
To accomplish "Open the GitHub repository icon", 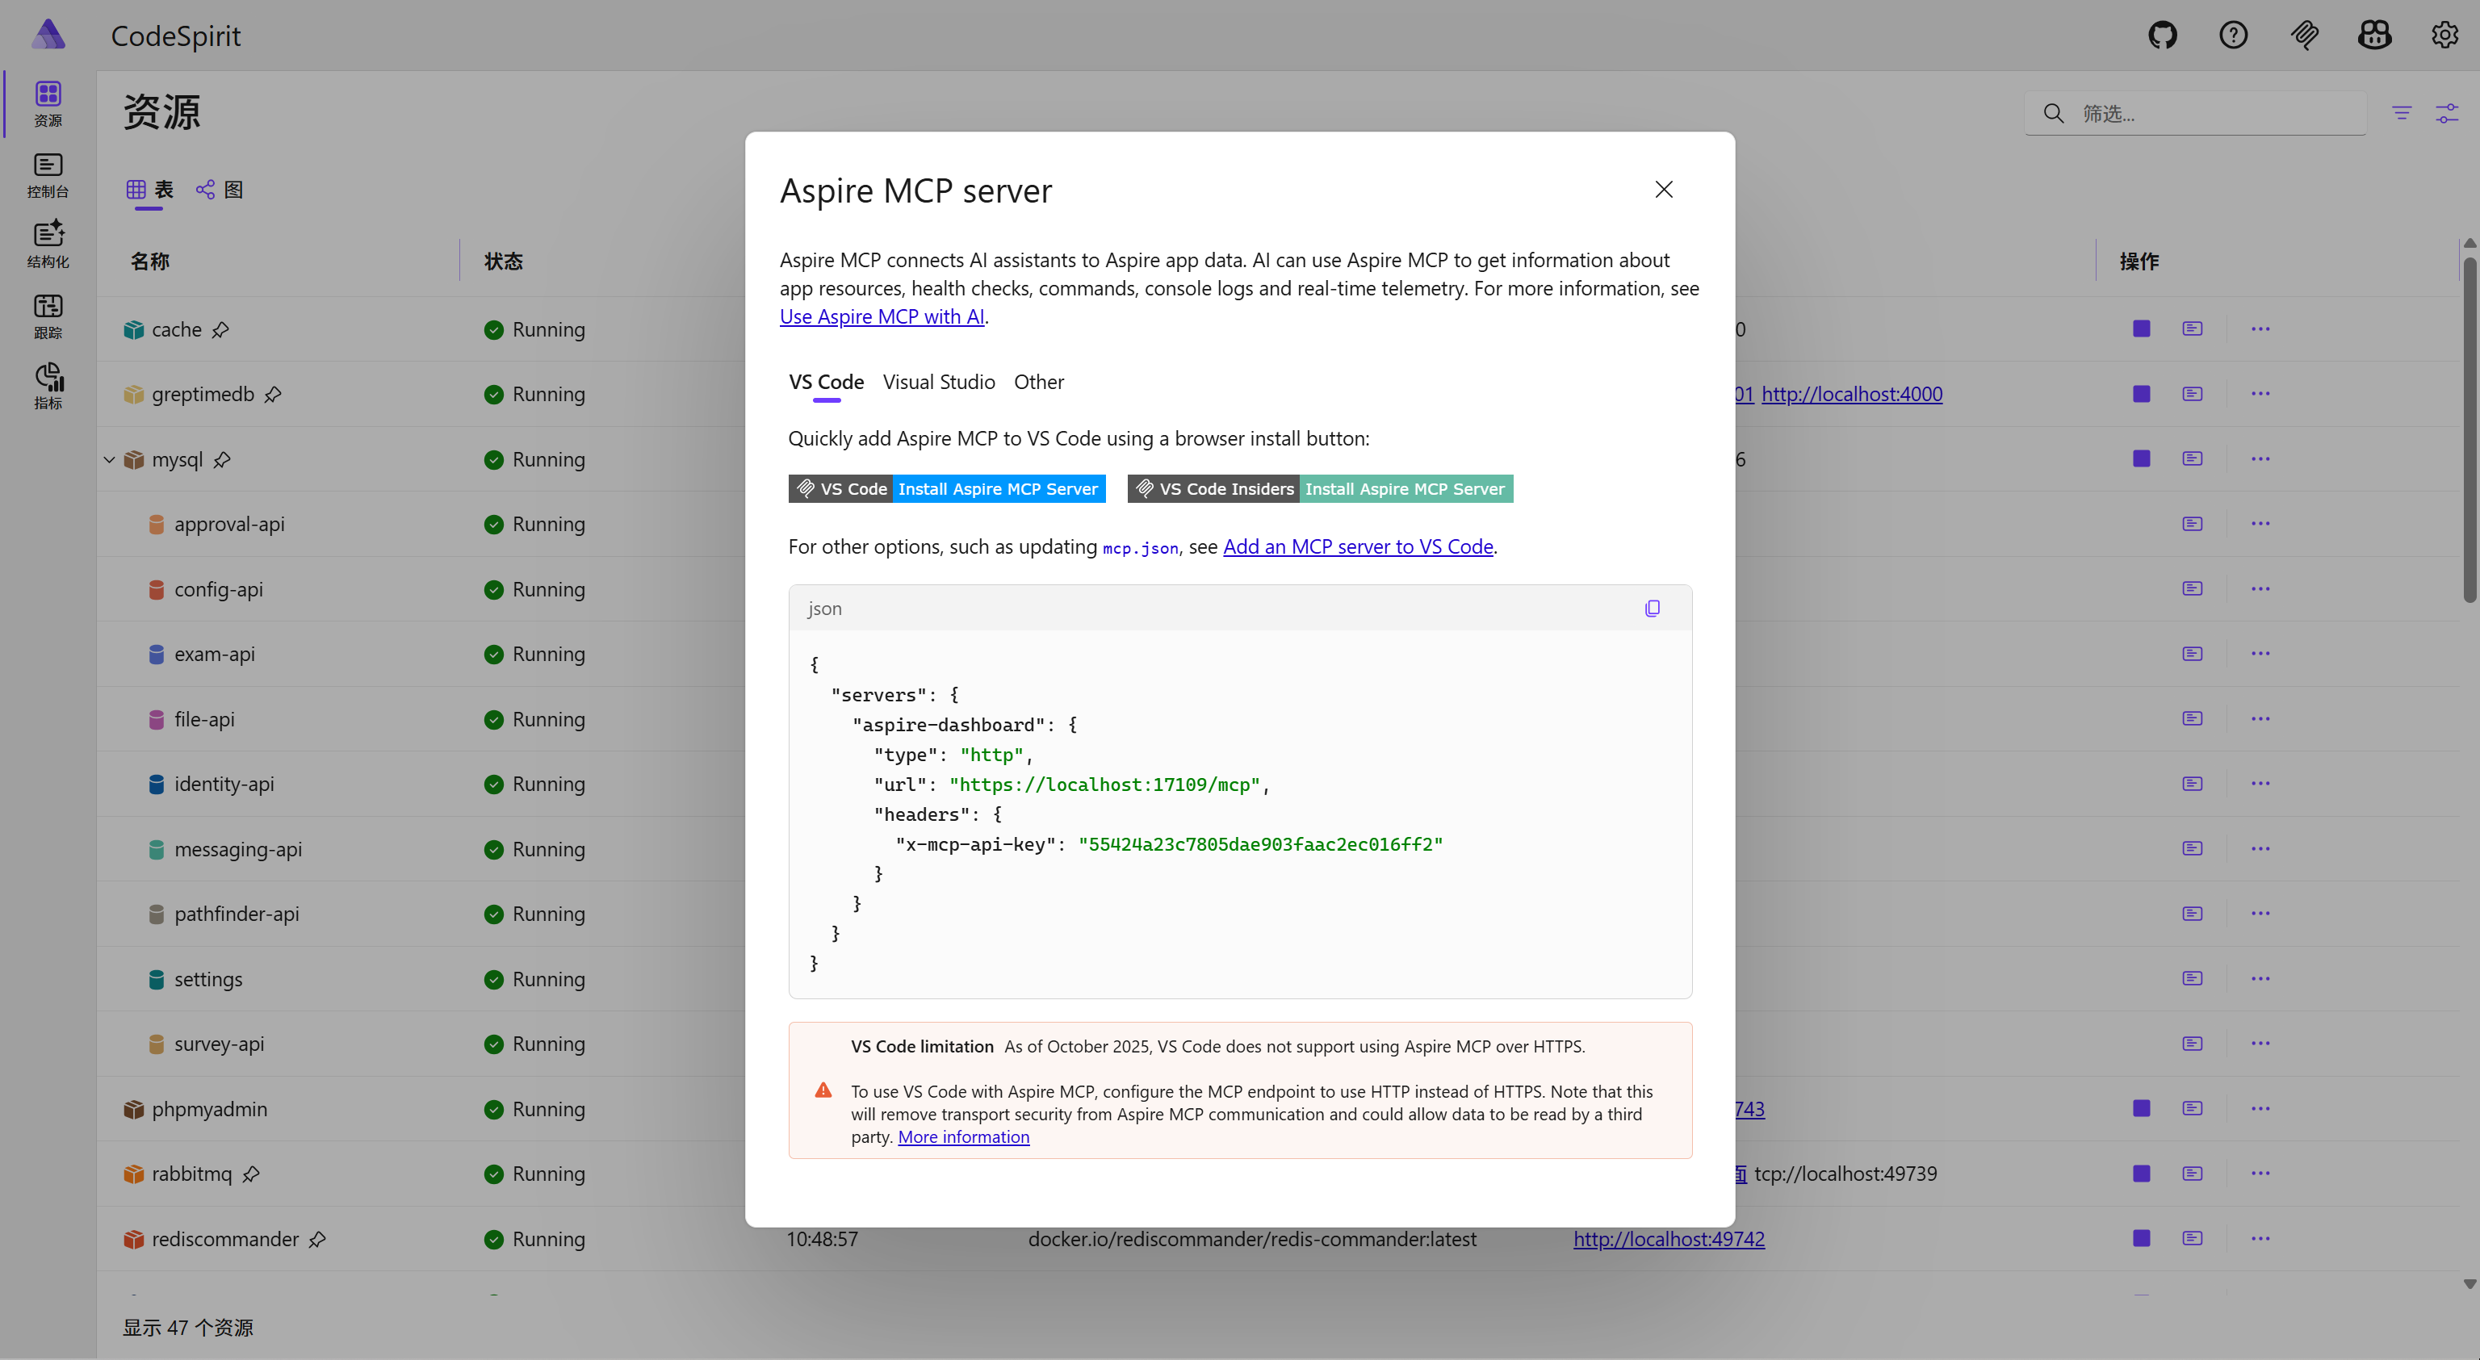I will coord(2162,36).
